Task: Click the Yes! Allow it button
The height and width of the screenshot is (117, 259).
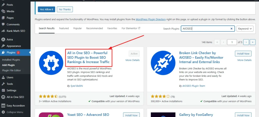Action: [47, 9]
